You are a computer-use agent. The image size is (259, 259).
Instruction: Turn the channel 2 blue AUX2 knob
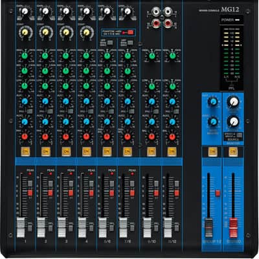tap(45, 122)
